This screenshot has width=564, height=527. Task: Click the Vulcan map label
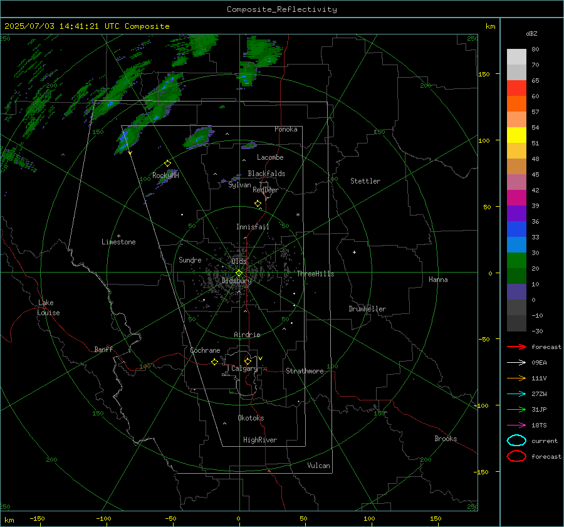pyautogui.click(x=318, y=466)
